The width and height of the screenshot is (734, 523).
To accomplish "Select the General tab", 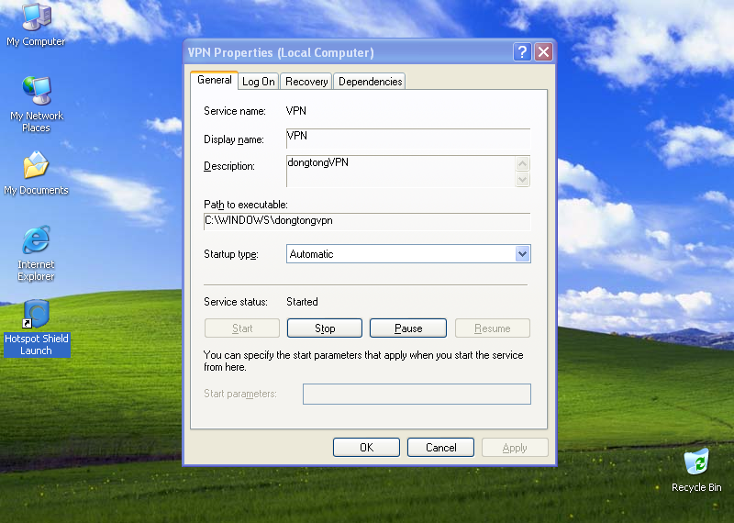I will [215, 81].
